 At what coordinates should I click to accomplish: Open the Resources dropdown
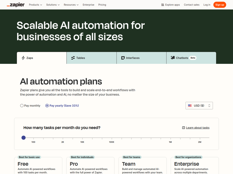click(71, 5)
